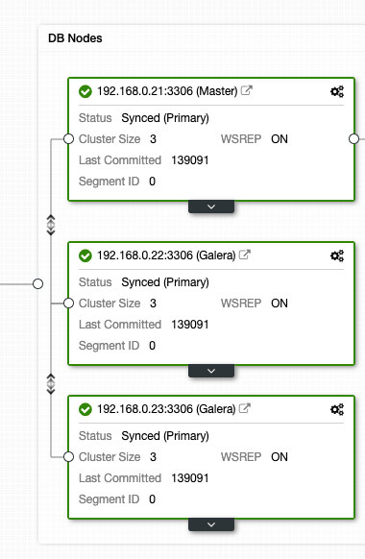365x559 pixels.
Task: Click left connector circle of Master node
Action: [68, 138]
